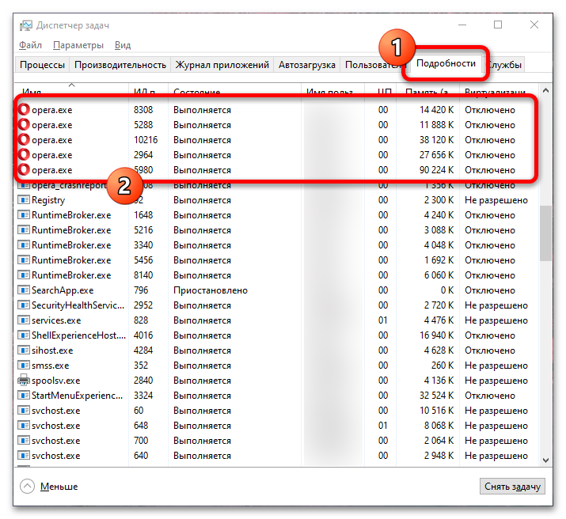Click the Registry process icon
This screenshot has height=519, width=566.
pyautogui.click(x=24, y=200)
